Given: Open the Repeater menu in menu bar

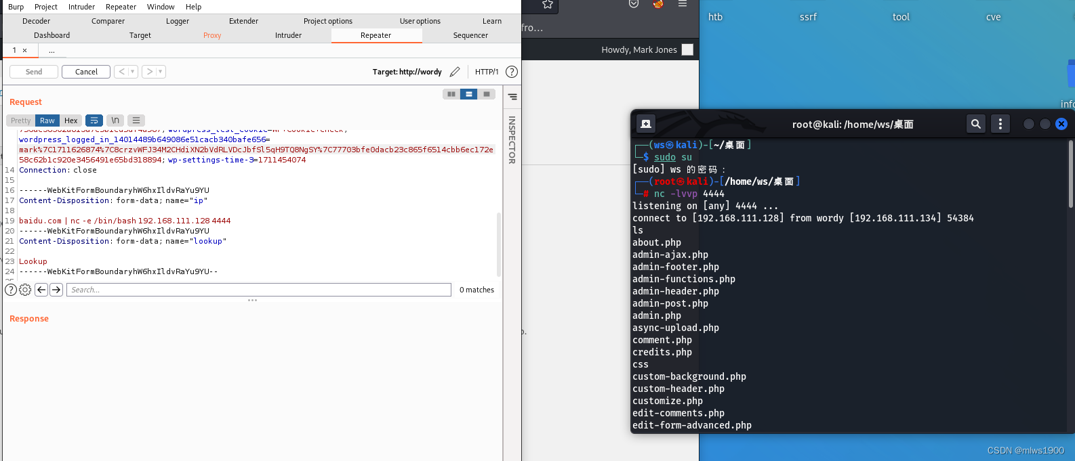Looking at the screenshot, I should point(121,7).
